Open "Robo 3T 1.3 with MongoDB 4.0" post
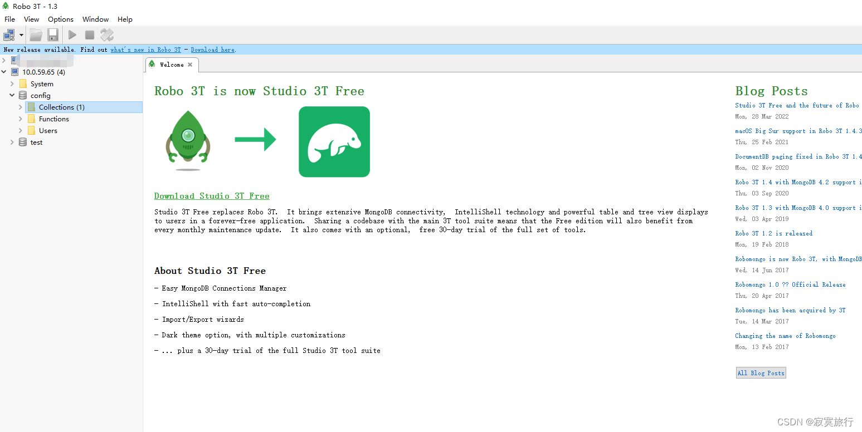This screenshot has height=432, width=862. 798,208
